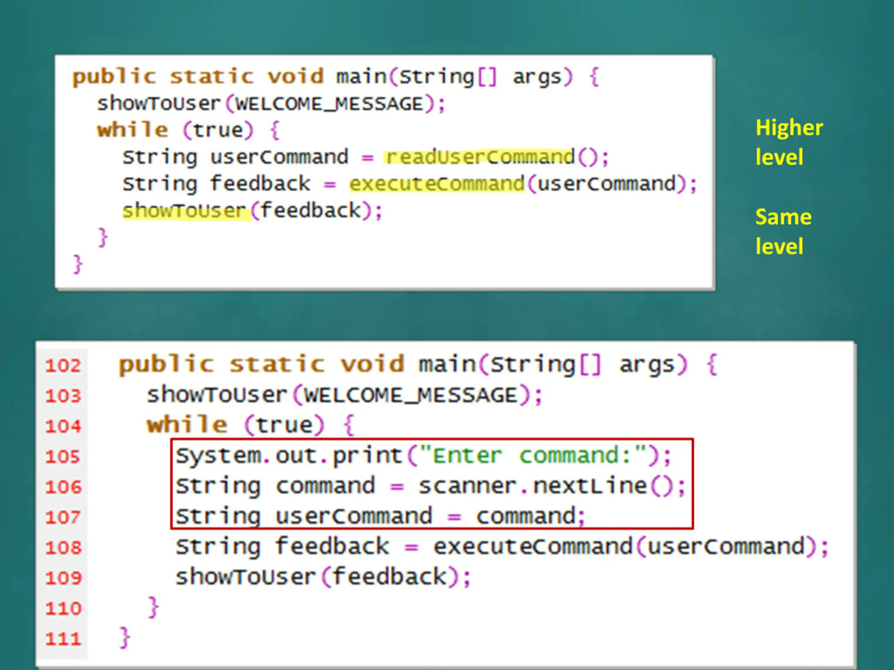Click line number 103
Screen dimensions: 894x670
(x=63, y=396)
